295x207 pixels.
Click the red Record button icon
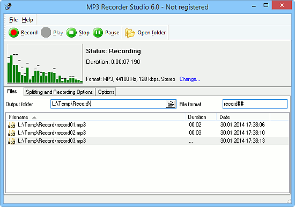pyautogui.click(x=13, y=33)
